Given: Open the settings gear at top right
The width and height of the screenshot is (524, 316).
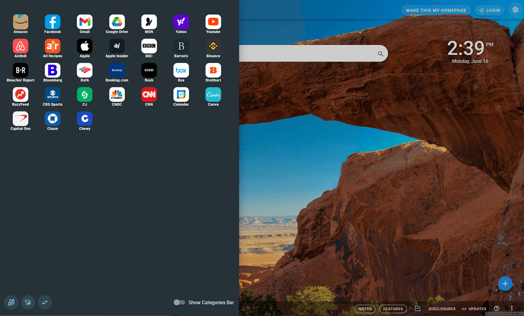Looking at the screenshot, I should pos(515,10).
